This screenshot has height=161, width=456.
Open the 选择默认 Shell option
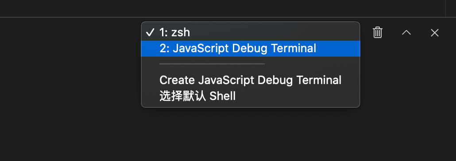[251, 96]
